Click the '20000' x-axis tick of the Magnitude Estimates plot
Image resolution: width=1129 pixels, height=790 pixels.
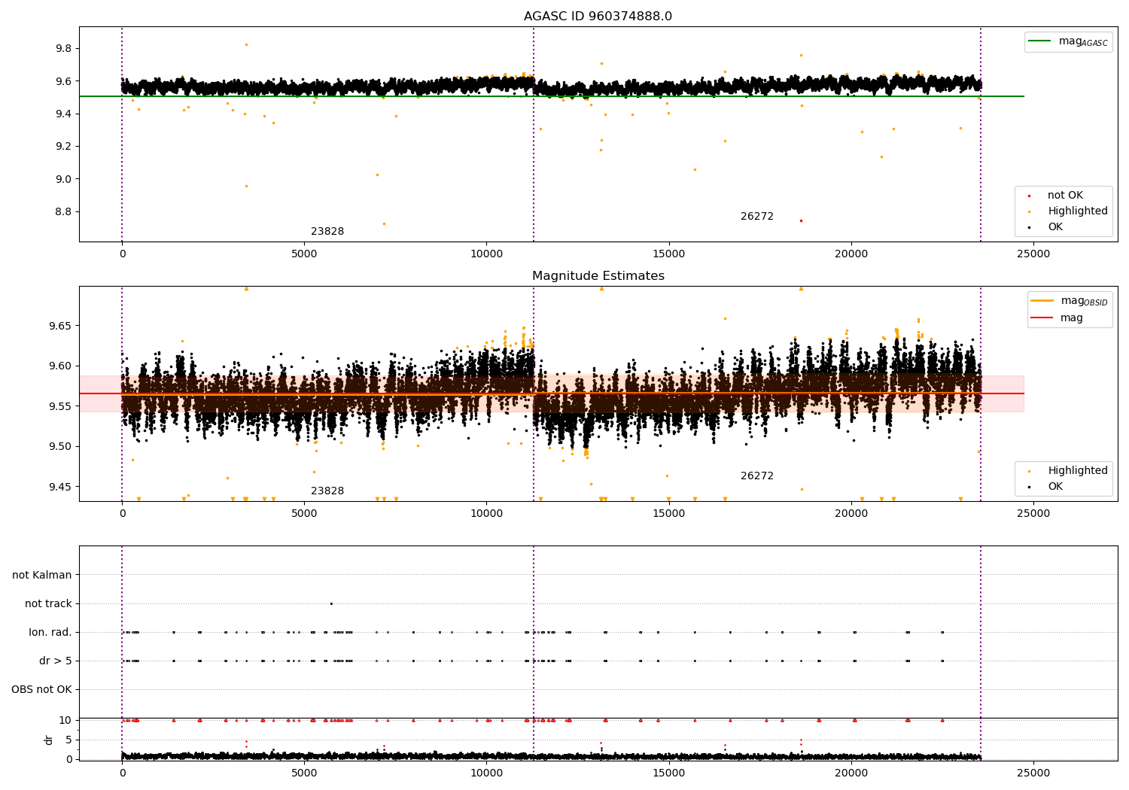[x=851, y=514]
